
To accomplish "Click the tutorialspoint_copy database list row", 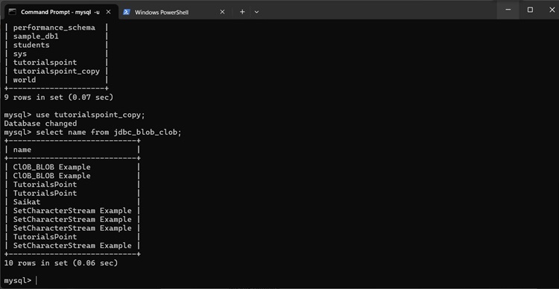I will (x=57, y=72).
